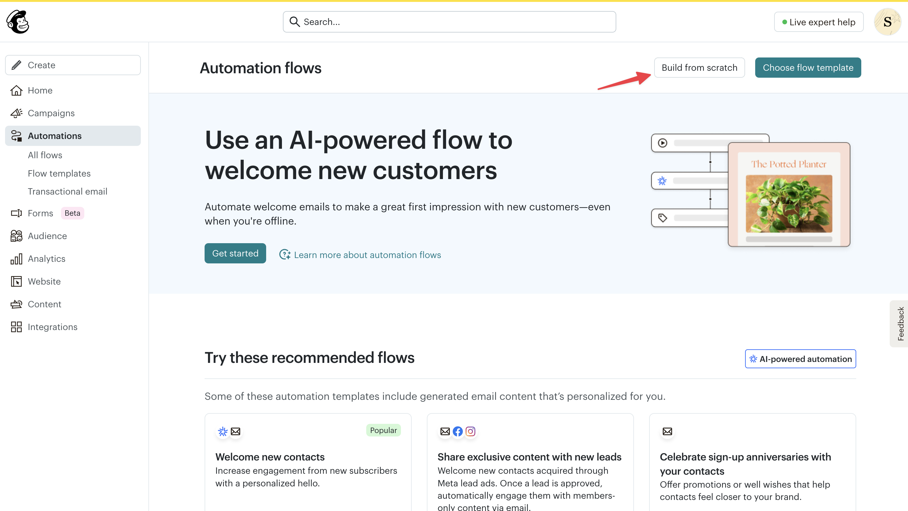This screenshot has width=908, height=511.
Task: Open Choose flow template
Action: (808, 67)
